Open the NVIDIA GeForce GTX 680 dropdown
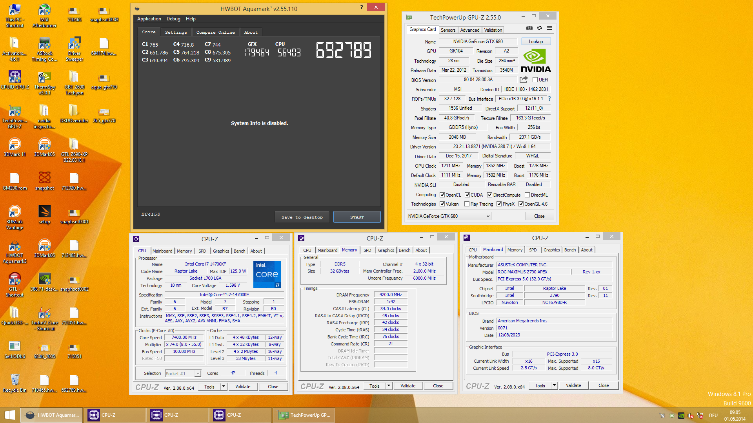 [x=449, y=216]
